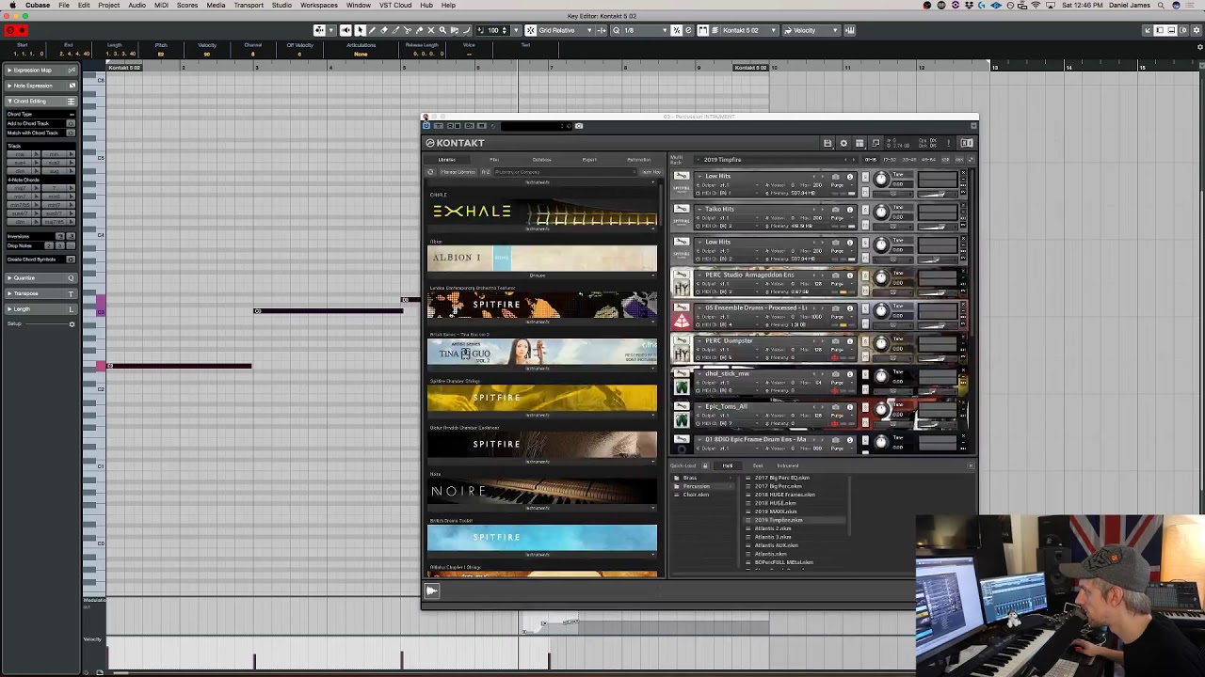Image resolution: width=1205 pixels, height=677 pixels.
Task: Toggle Acoustic Feedback speaker icon
Action: pyautogui.click(x=345, y=30)
